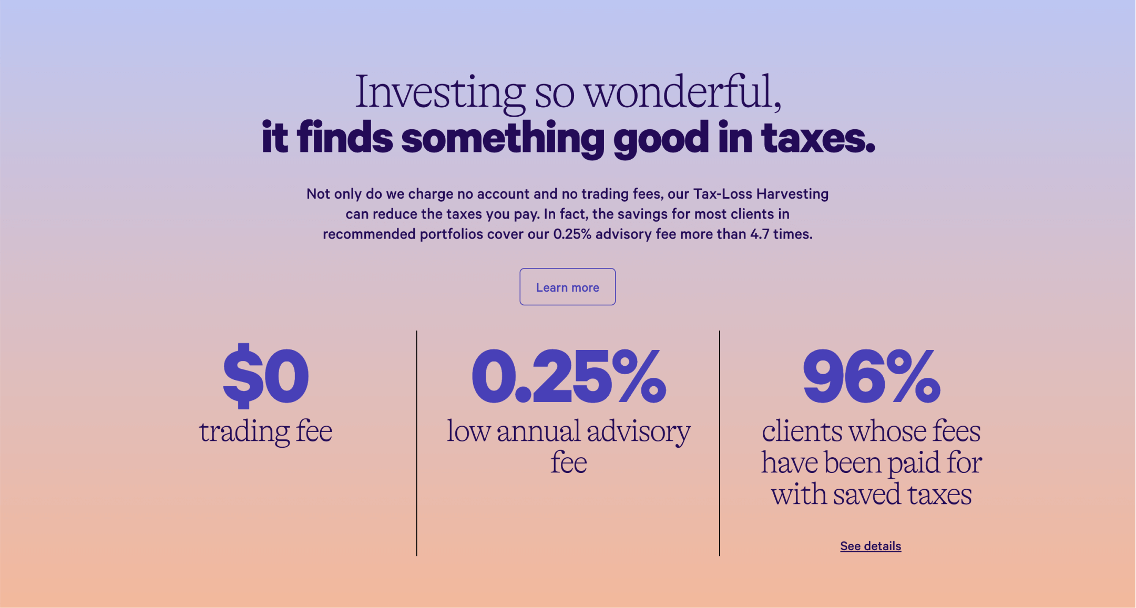Click the word "taxes." in the bold headline

[x=818, y=138]
